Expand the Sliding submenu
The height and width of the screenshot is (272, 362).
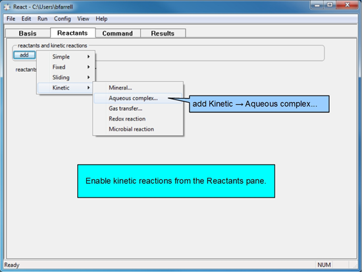[66, 78]
